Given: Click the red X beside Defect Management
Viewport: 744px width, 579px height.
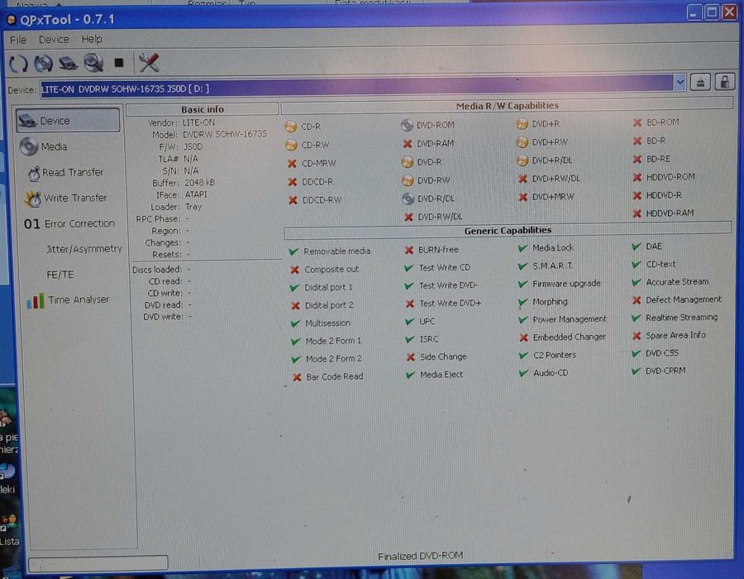Looking at the screenshot, I should click(637, 300).
